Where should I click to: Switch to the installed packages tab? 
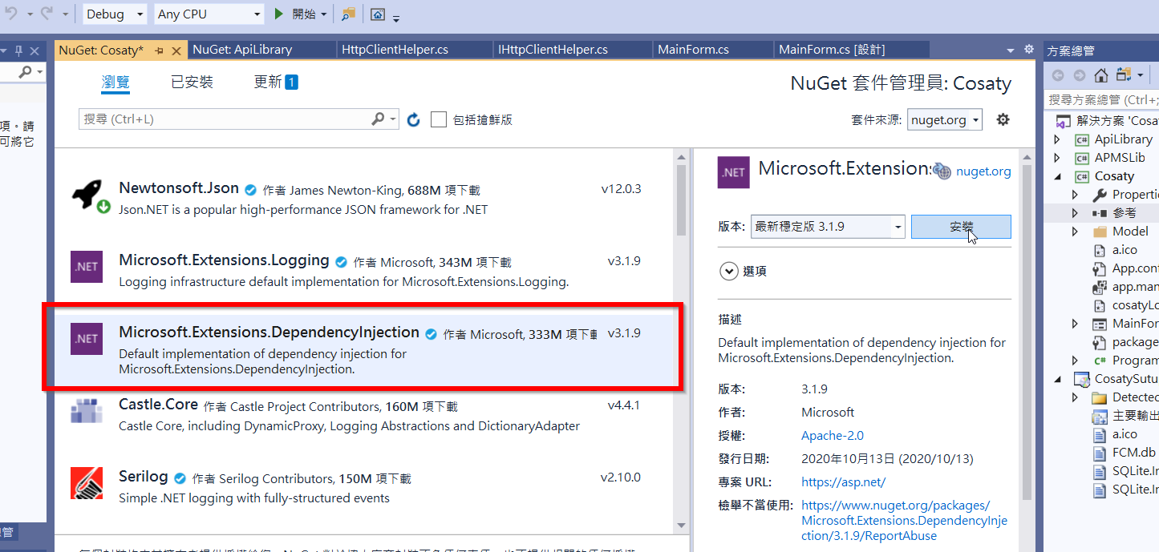click(x=192, y=82)
